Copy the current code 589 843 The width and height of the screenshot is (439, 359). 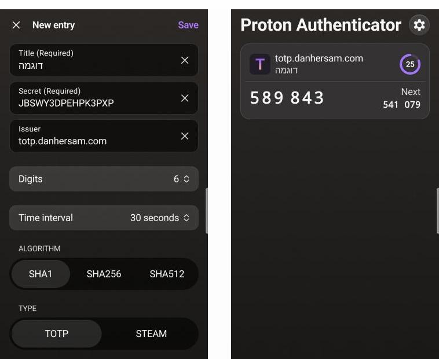pyautogui.click(x=287, y=98)
